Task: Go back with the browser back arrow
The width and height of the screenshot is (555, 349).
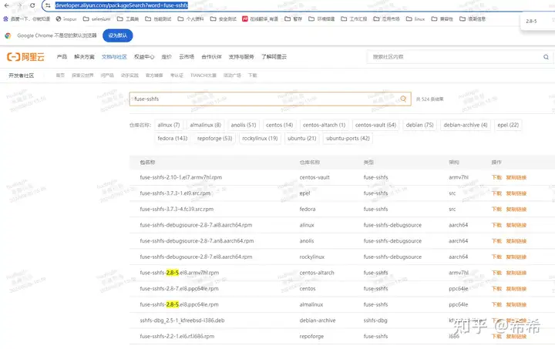Action: pyautogui.click(x=6, y=5)
